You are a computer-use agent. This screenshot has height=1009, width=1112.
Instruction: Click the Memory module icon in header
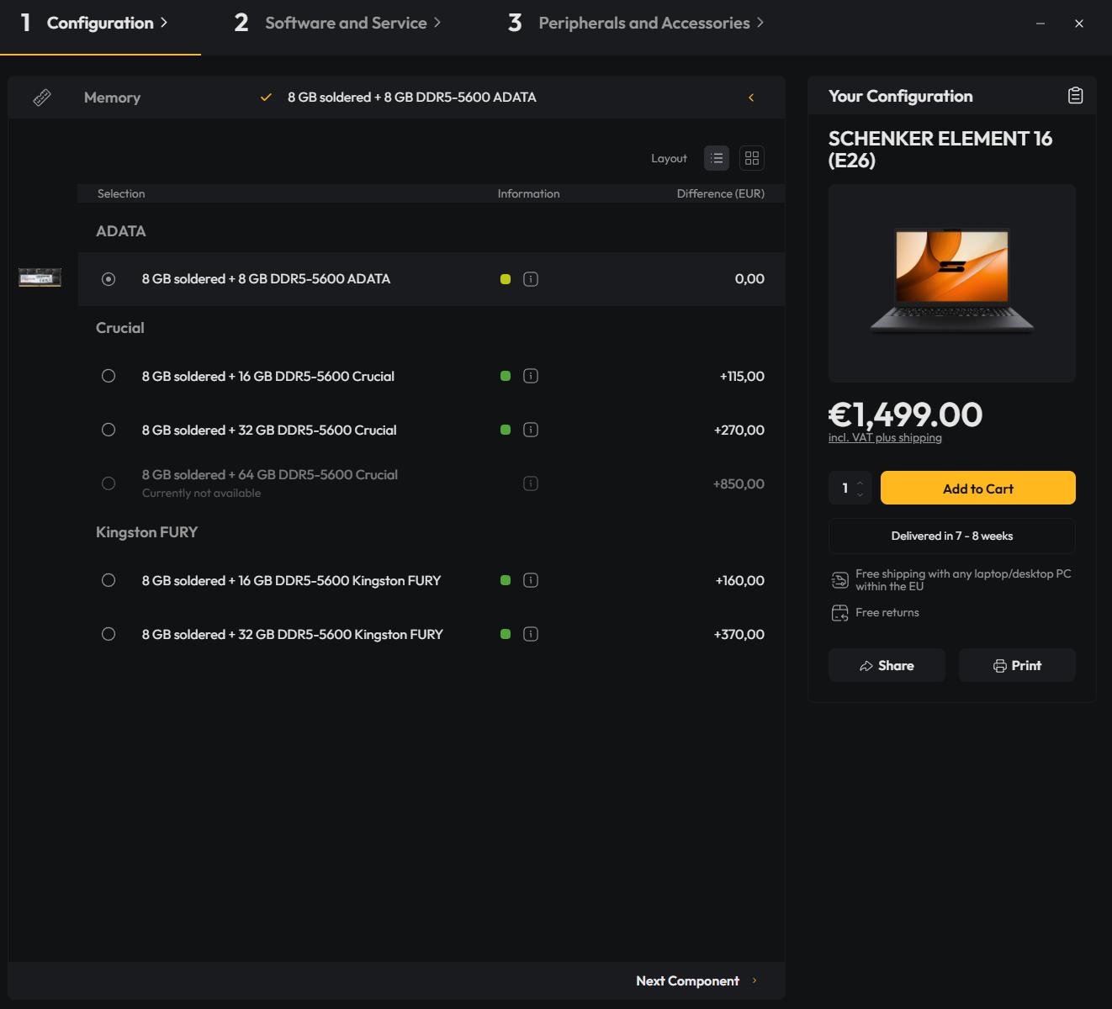click(x=42, y=98)
